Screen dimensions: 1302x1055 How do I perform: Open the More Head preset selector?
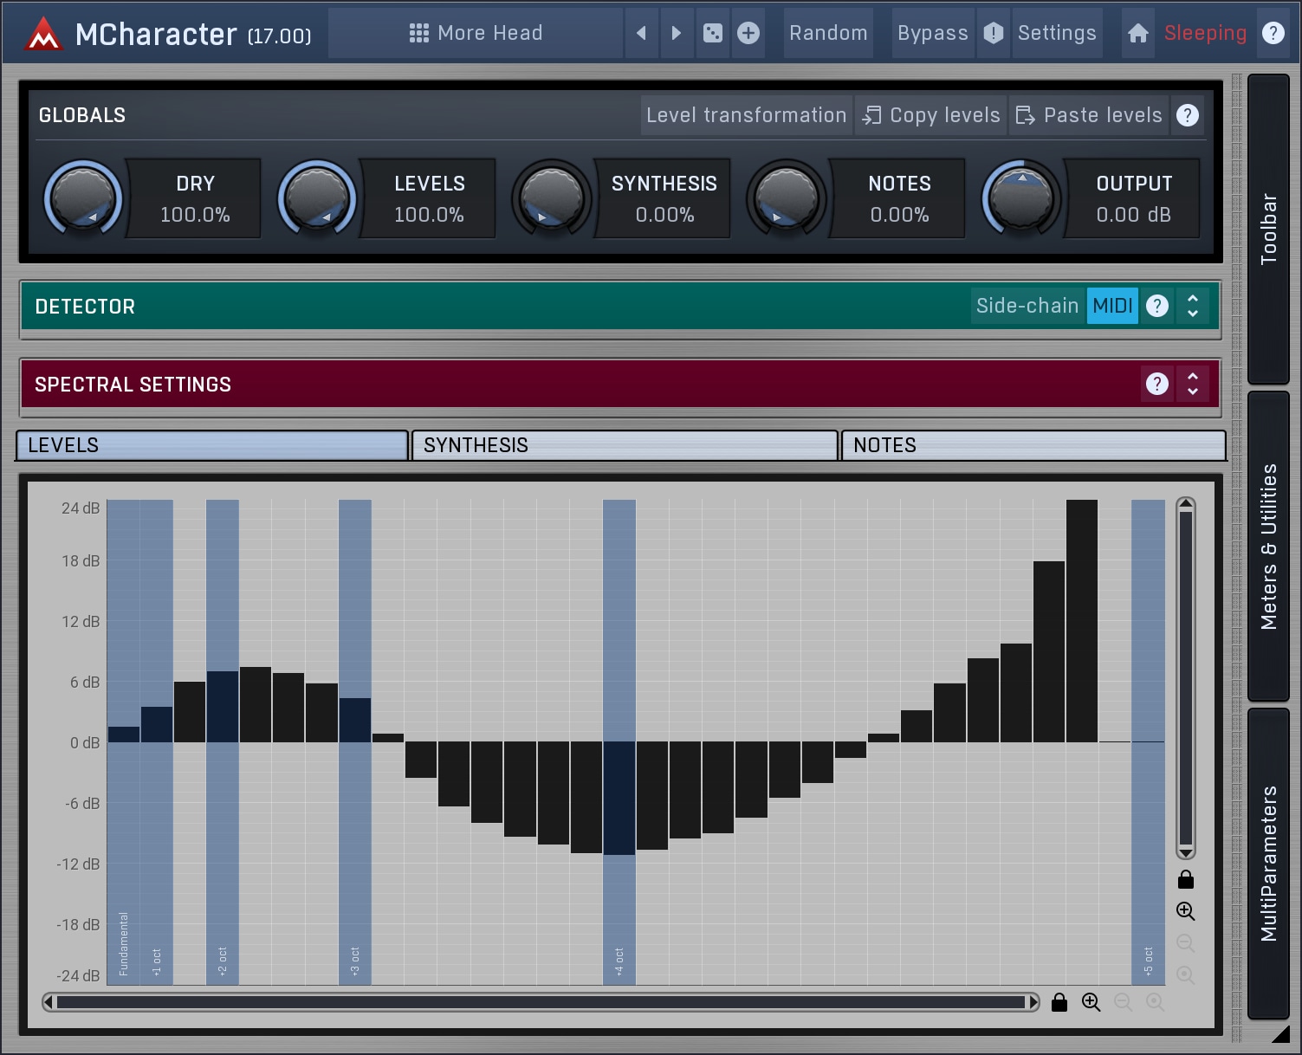476,33
